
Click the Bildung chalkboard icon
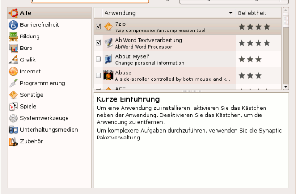[13, 36]
